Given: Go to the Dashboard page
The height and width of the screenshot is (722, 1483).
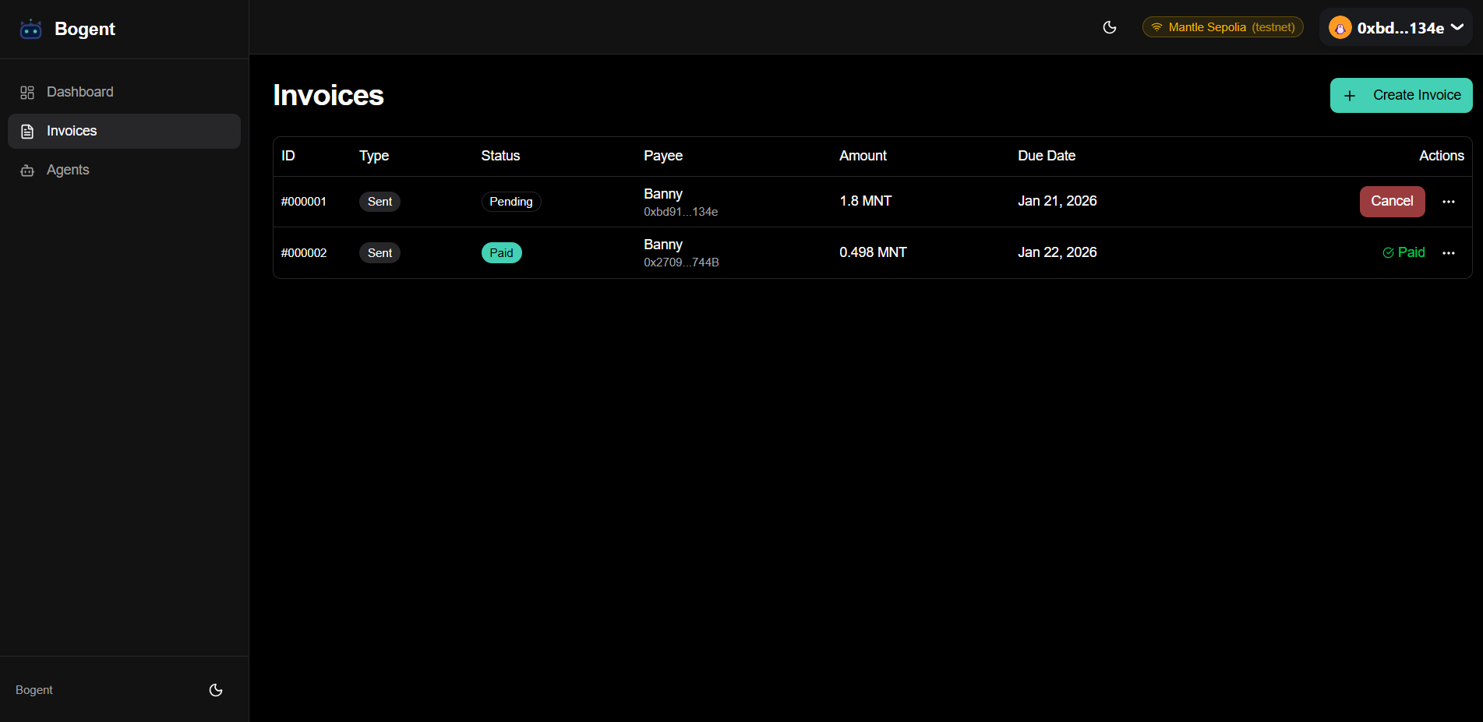Looking at the screenshot, I should pyautogui.click(x=79, y=92).
